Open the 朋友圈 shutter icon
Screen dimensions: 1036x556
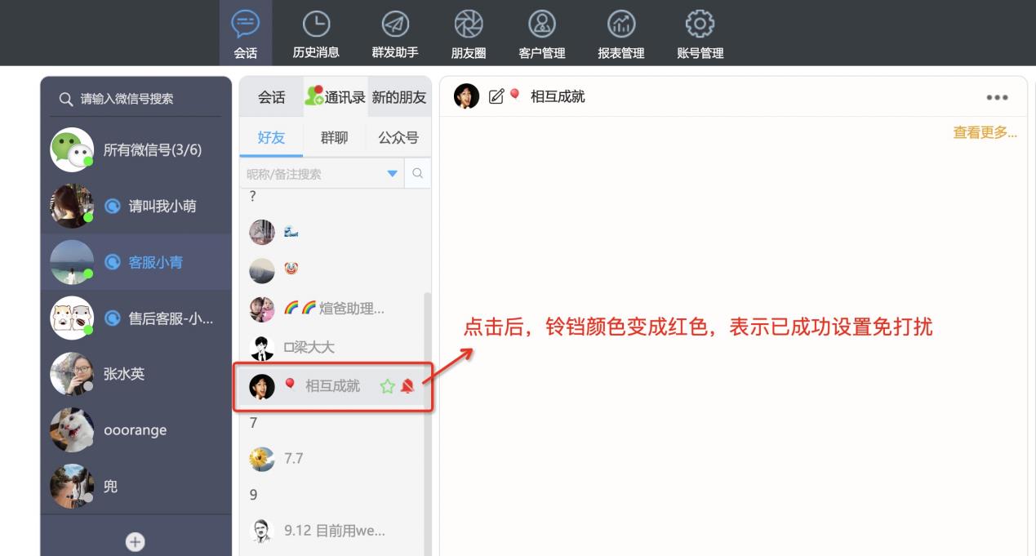(469, 23)
